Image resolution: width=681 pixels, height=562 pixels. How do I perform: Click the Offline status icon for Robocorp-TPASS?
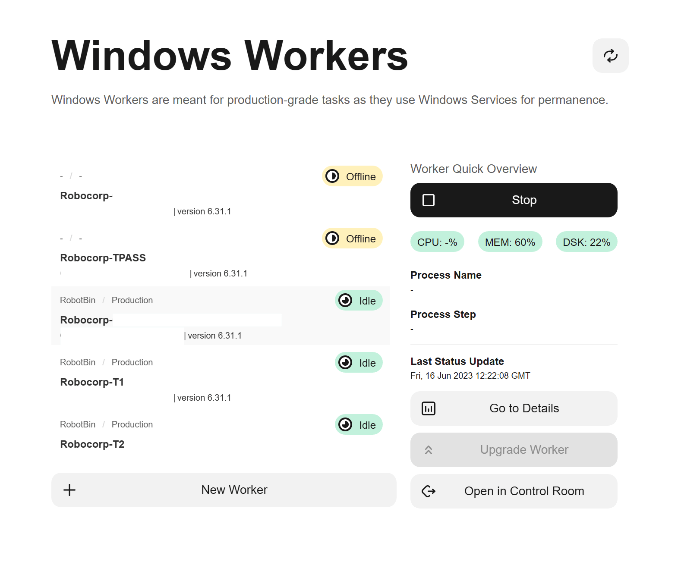tap(332, 238)
